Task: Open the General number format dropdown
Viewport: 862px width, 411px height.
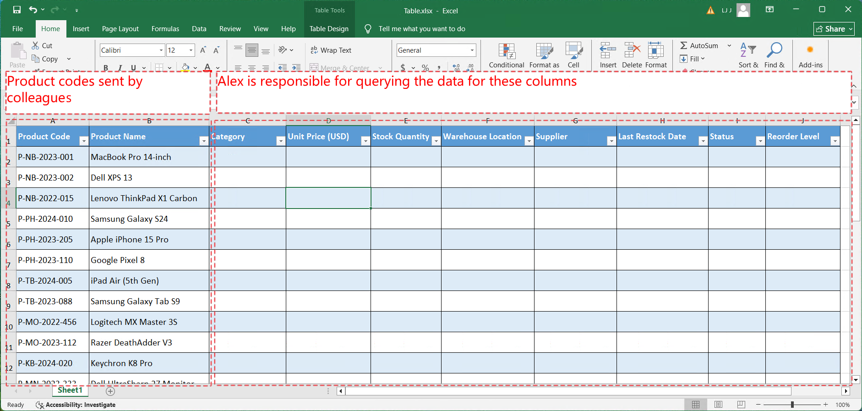Action: 472,50
